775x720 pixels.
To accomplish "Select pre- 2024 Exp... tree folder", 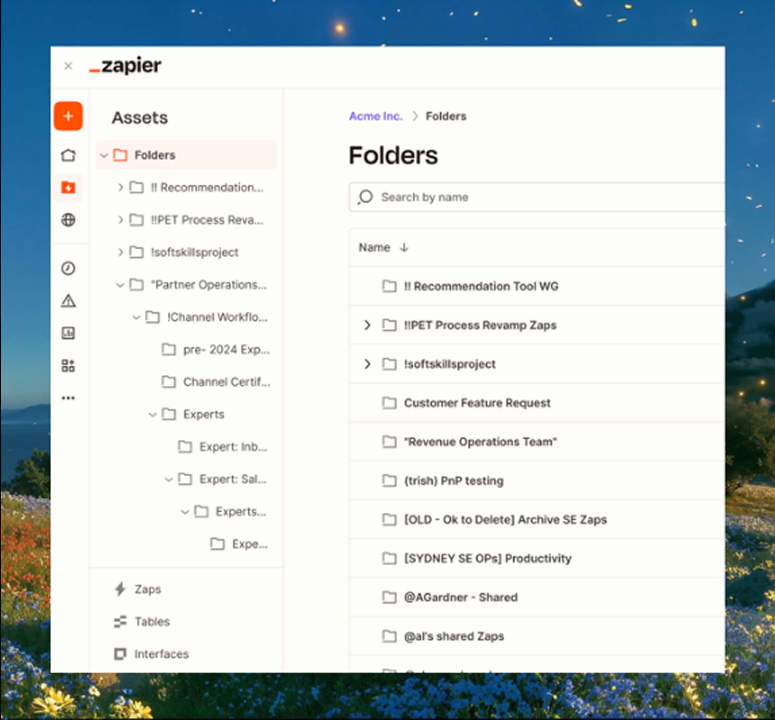I will (226, 350).
